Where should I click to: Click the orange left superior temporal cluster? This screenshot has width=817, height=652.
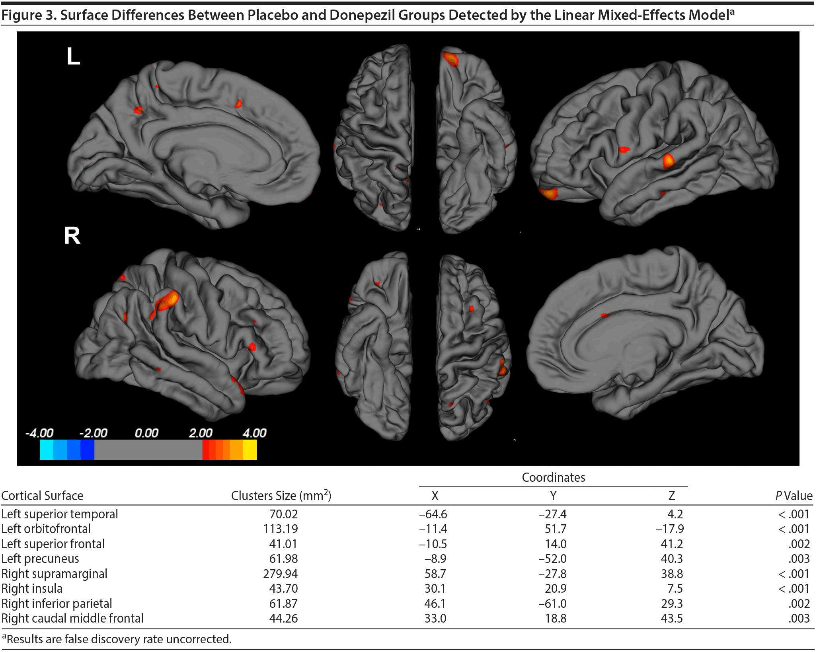click(x=668, y=161)
